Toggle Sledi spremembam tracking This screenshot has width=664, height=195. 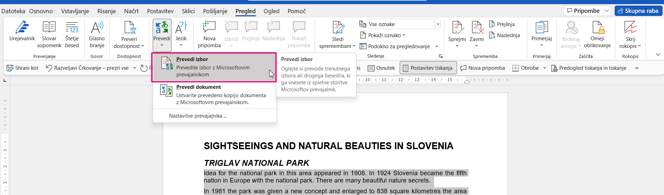[x=337, y=35]
